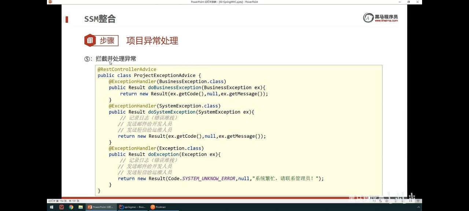Click the slide counter '幻灯片 第 154 张'
469x211 pixels.
[58, 201]
